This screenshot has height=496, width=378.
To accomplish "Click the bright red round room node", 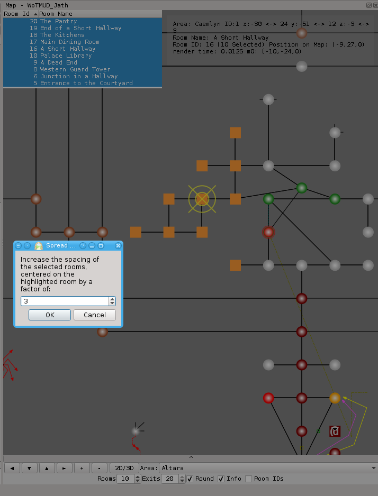I will 268,398.
